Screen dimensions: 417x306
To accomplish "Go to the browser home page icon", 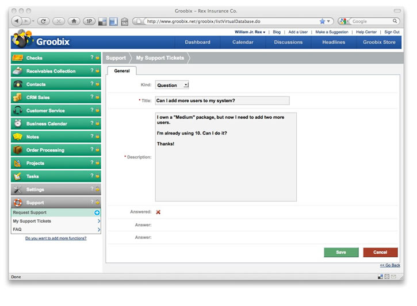I will [x=74, y=21].
